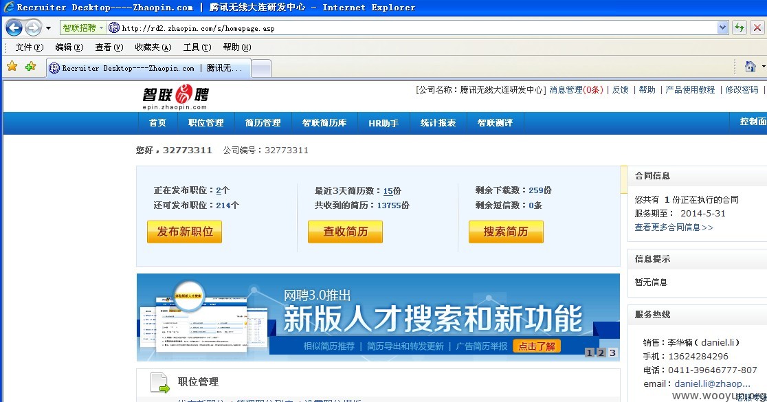Viewport: 767px width, 402px height.
Task: Open the 反馈 link in header
Action: [x=620, y=89]
